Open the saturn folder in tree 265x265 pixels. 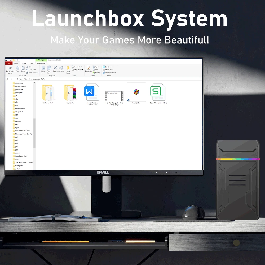pyautogui.click(x=16, y=153)
